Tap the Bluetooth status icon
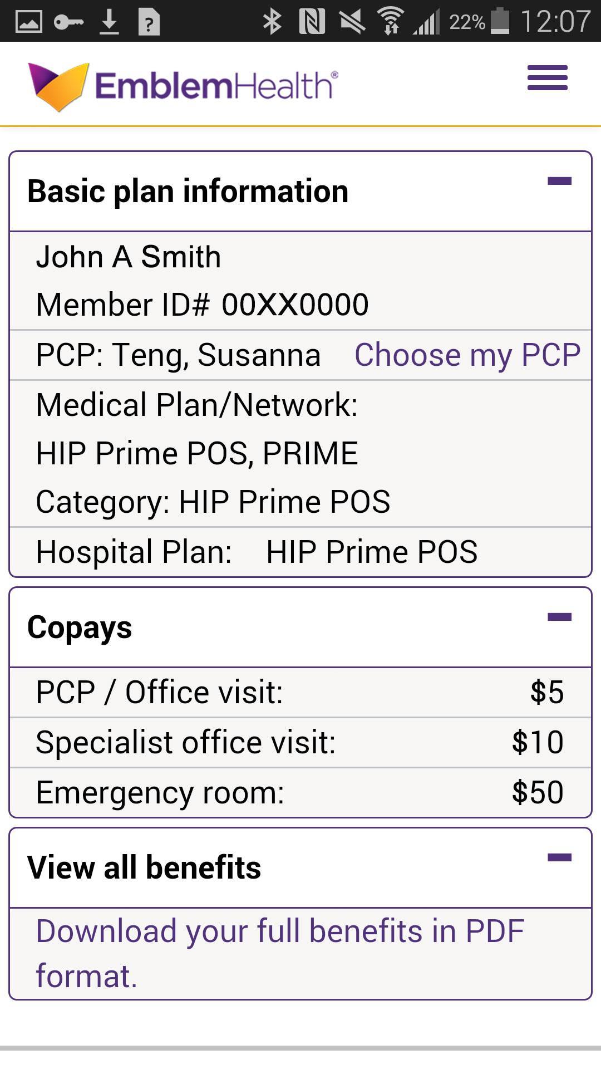601x1069 pixels. coord(272,22)
